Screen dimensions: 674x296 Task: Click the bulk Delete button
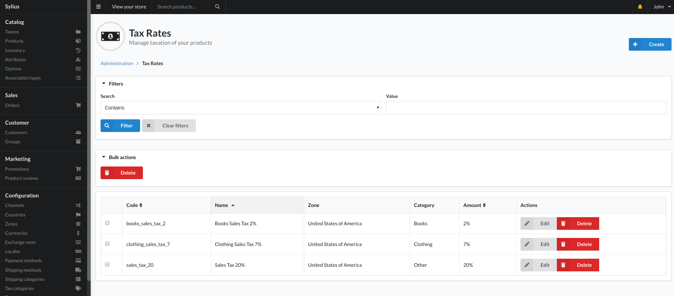coord(122,173)
